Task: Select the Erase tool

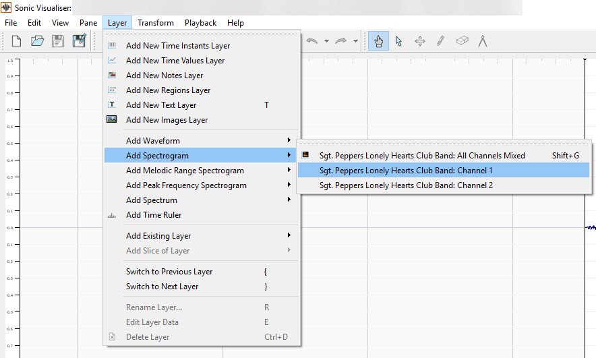Action: 463,40
